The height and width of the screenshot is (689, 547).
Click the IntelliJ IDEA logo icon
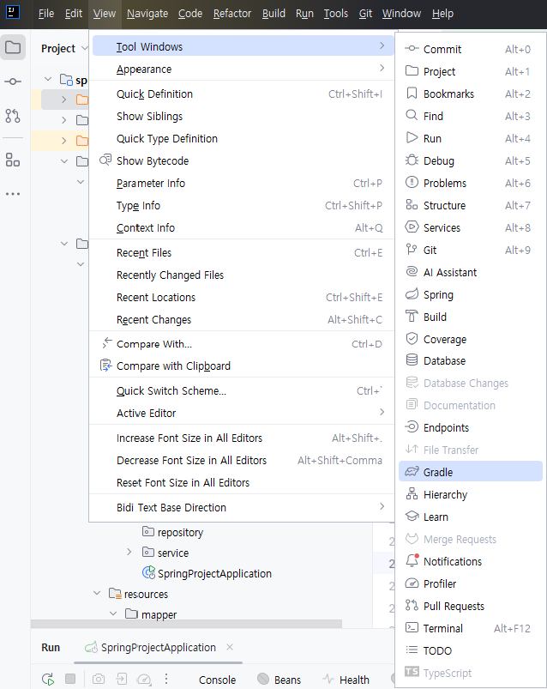pyautogui.click(x=13, y=12)
